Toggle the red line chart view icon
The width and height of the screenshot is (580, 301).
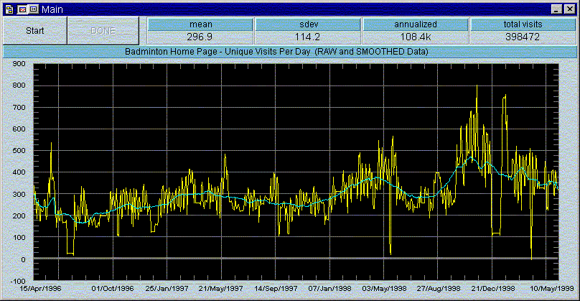coord(22,9)
